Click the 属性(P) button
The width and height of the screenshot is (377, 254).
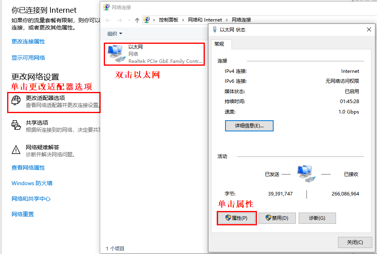(x=237, y=218)
